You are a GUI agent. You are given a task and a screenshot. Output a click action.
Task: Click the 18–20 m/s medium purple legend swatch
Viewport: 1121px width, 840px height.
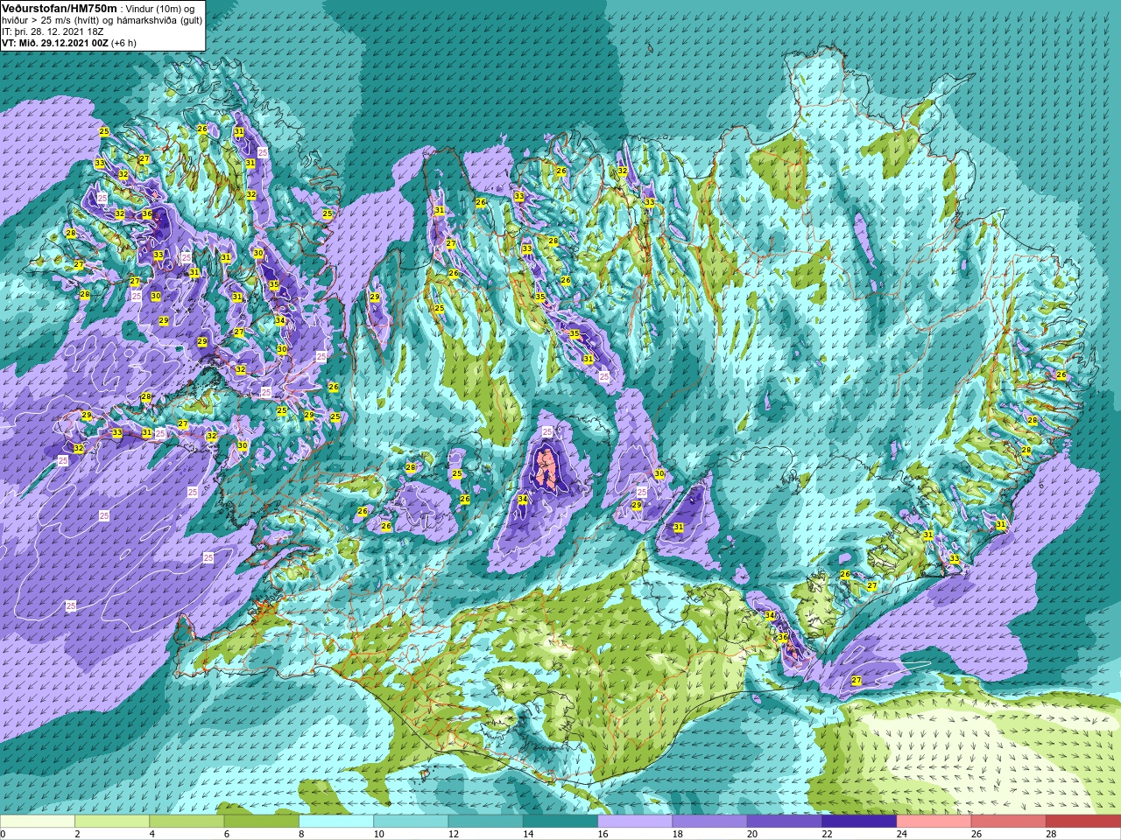[709, 822]
